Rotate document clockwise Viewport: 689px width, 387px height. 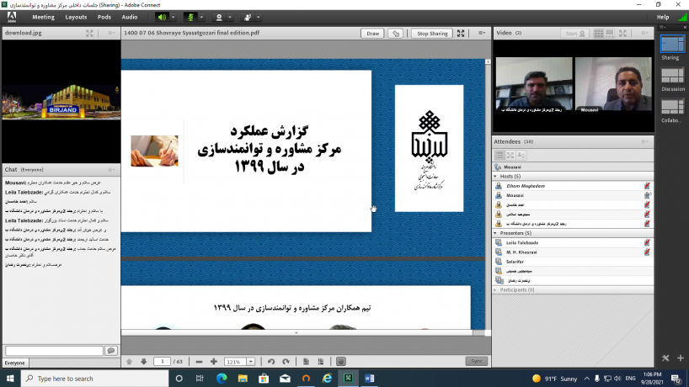point(286,362)
